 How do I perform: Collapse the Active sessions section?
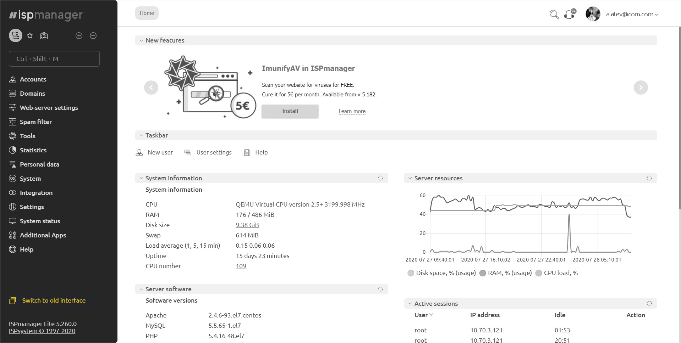point(410,304)
